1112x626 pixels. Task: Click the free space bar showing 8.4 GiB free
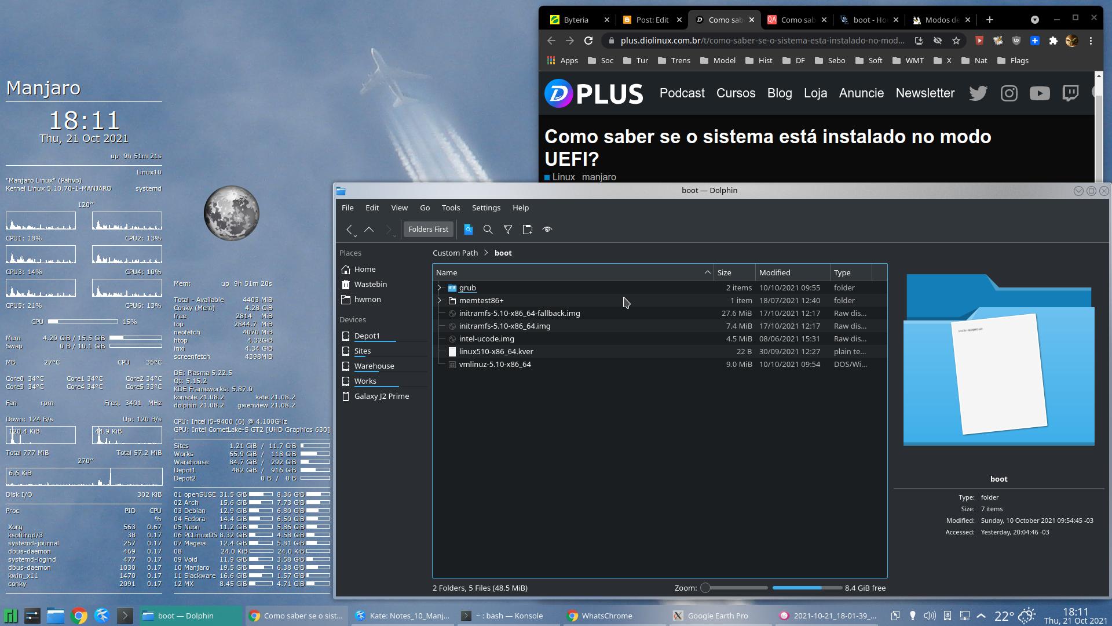[807, 588]
